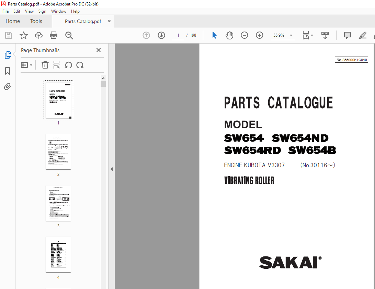This screenshot has height=289, width=375.
Task: Click the SAKAI logo on page
Action: (x=290, y=262)
